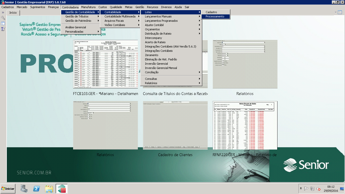Expand Ajuste Contábil submenu
Image resolution: width=345 pixels, height=194 pixels.
pos(171,25)
